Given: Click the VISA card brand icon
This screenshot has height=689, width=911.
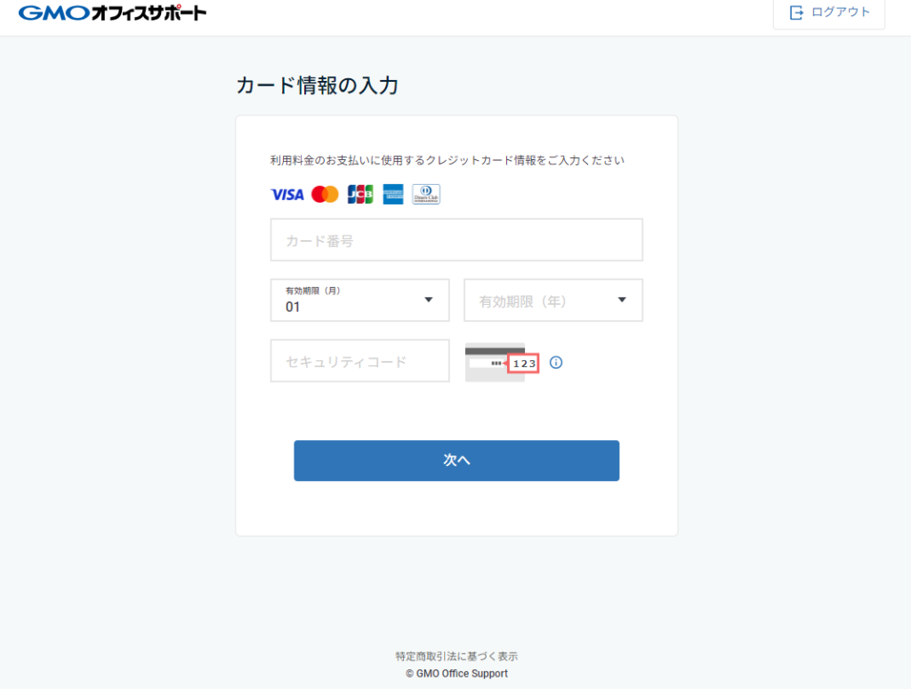Looking at the screenshot, I should pyautogui.click(x=287, y=195).
